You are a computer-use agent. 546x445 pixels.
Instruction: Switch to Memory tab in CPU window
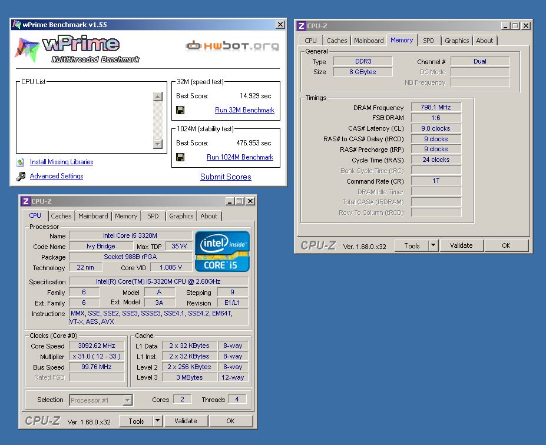(126, 216)
